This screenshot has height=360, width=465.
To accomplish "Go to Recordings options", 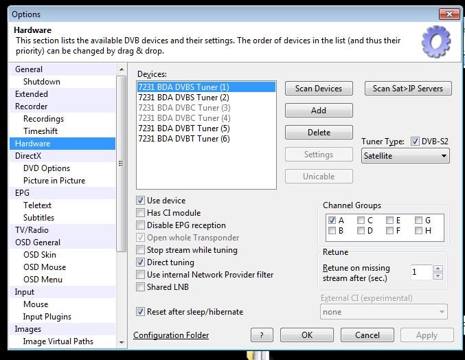I will [63, 119].
